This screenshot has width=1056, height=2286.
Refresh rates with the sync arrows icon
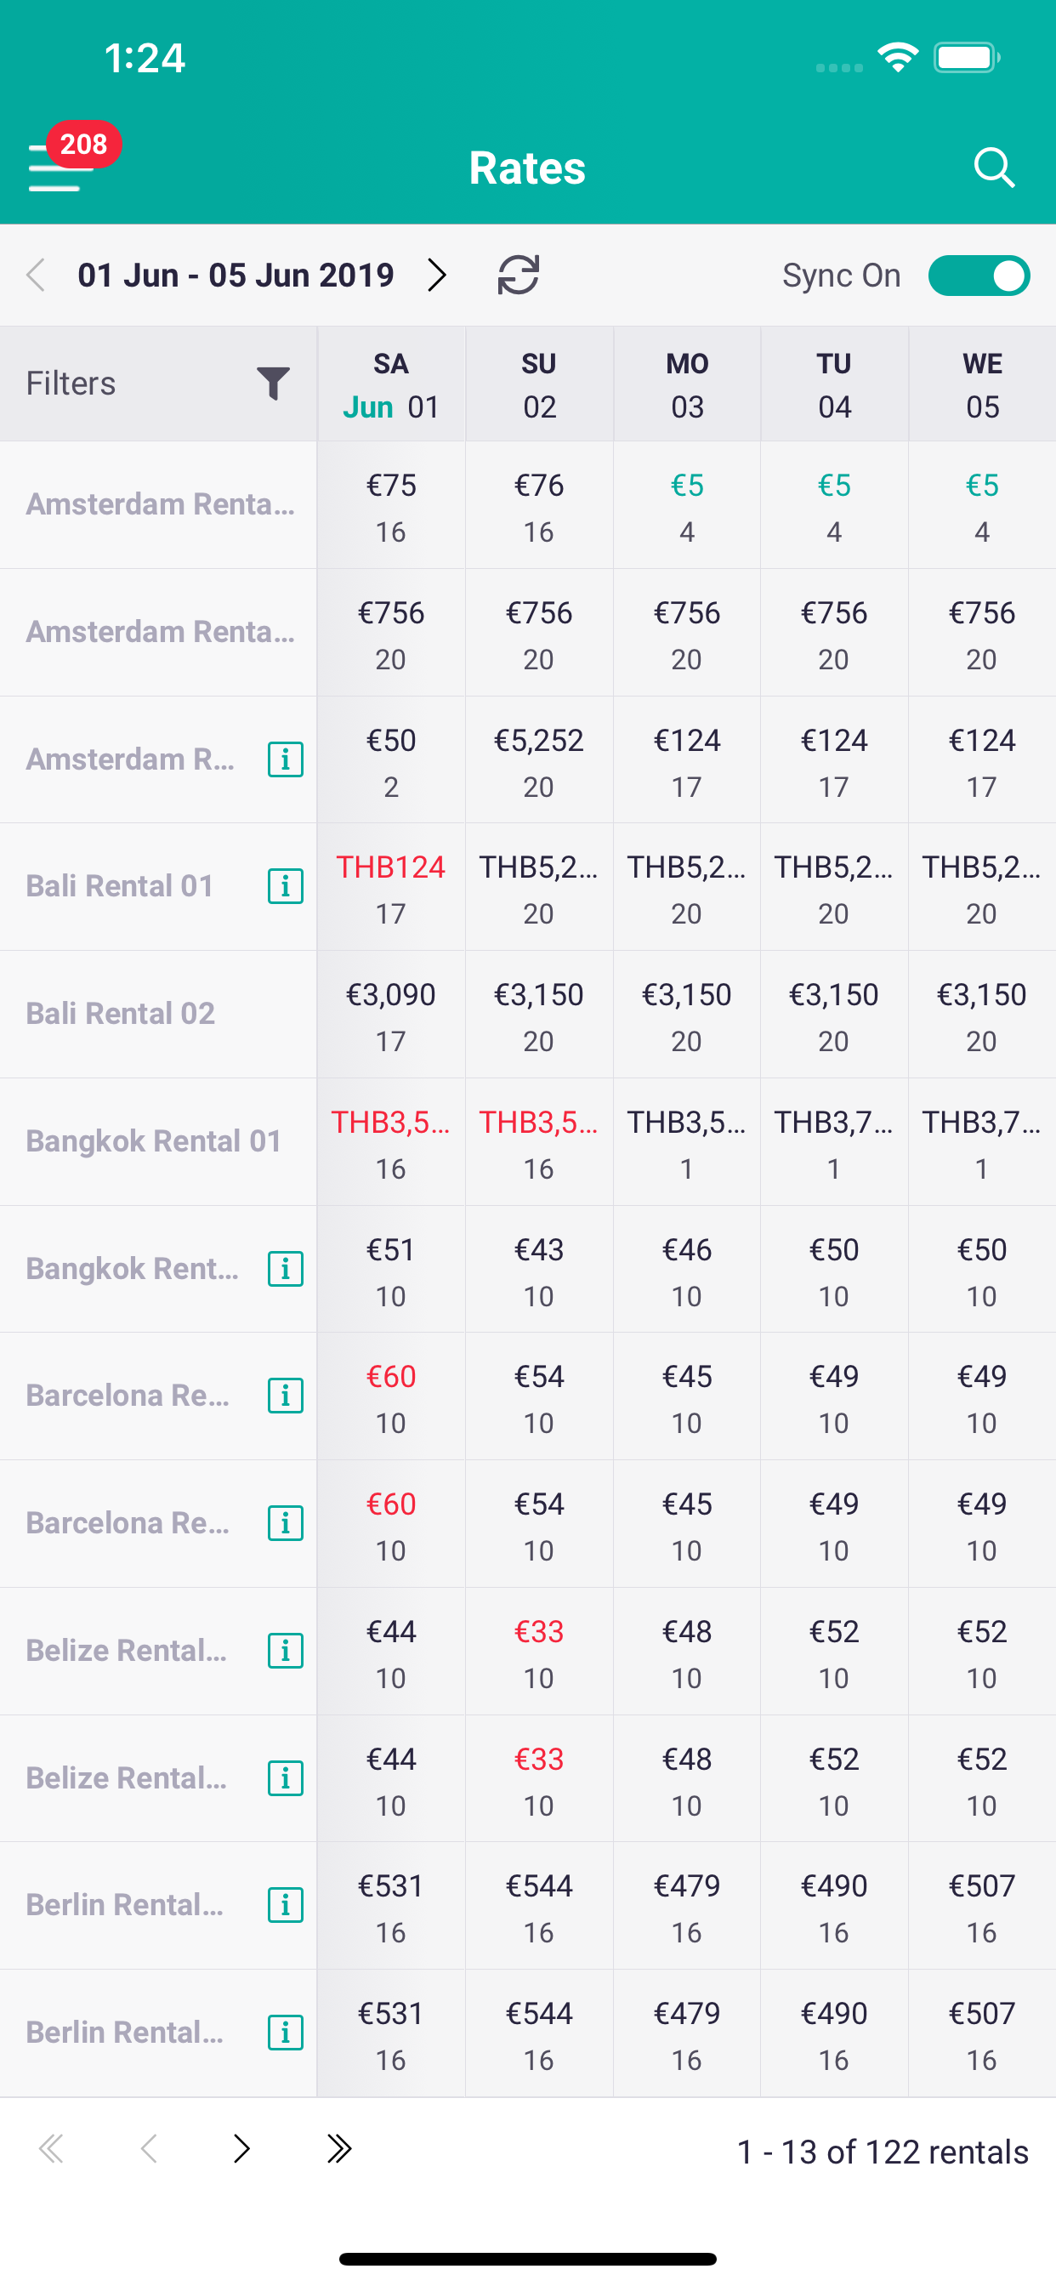[x=519, y=275]
